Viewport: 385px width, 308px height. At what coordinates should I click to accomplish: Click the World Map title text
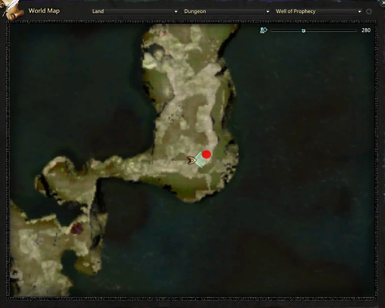[x=44, y=11]
